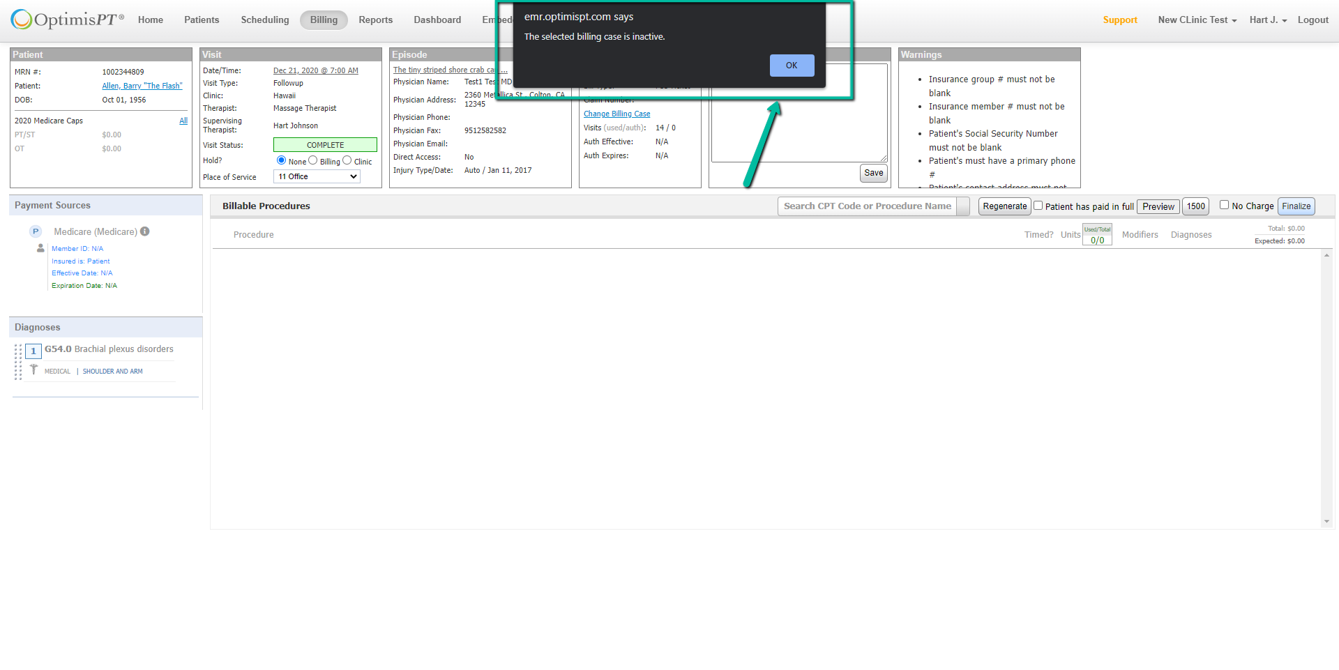1339x670 pixels.
Task: Select the "Billing" hold radio button
Action: 312,160
